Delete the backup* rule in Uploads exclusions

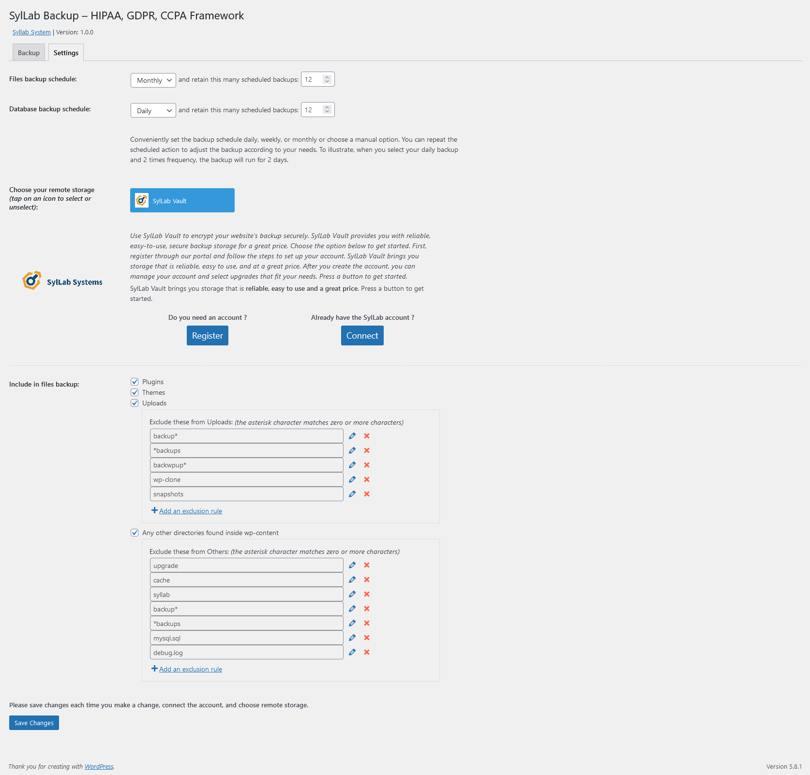[x=367, y=436]
